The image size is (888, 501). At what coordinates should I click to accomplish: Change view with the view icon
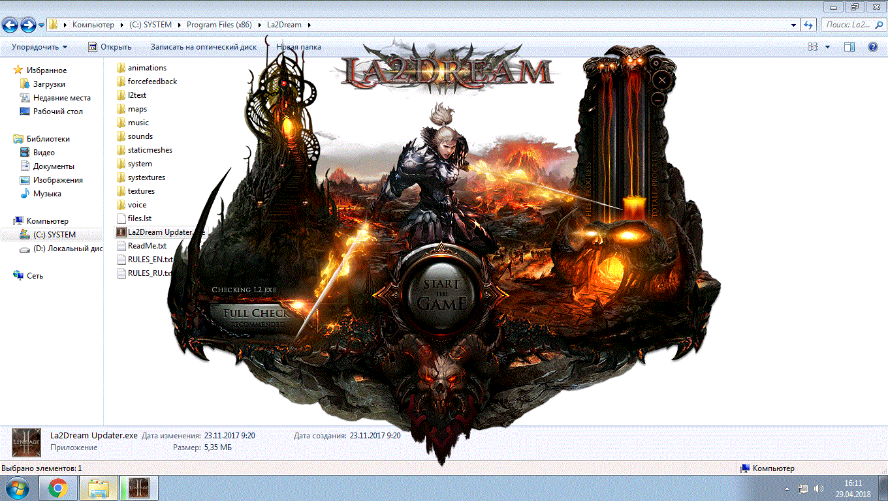(x=814, y=47)
